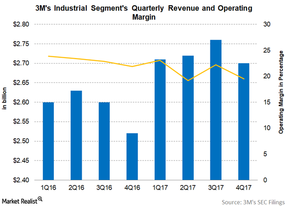288x206 pixels.
Task: Click the 3Q17 category label
Action: (216, 188)
